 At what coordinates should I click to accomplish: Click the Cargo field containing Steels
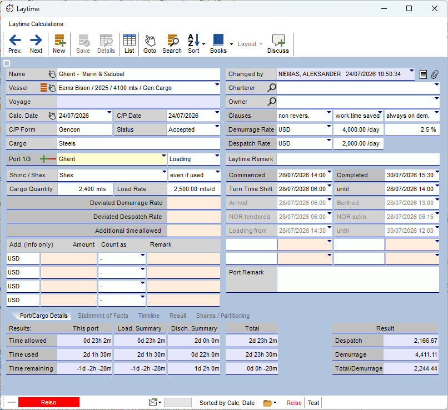[138, 143]
